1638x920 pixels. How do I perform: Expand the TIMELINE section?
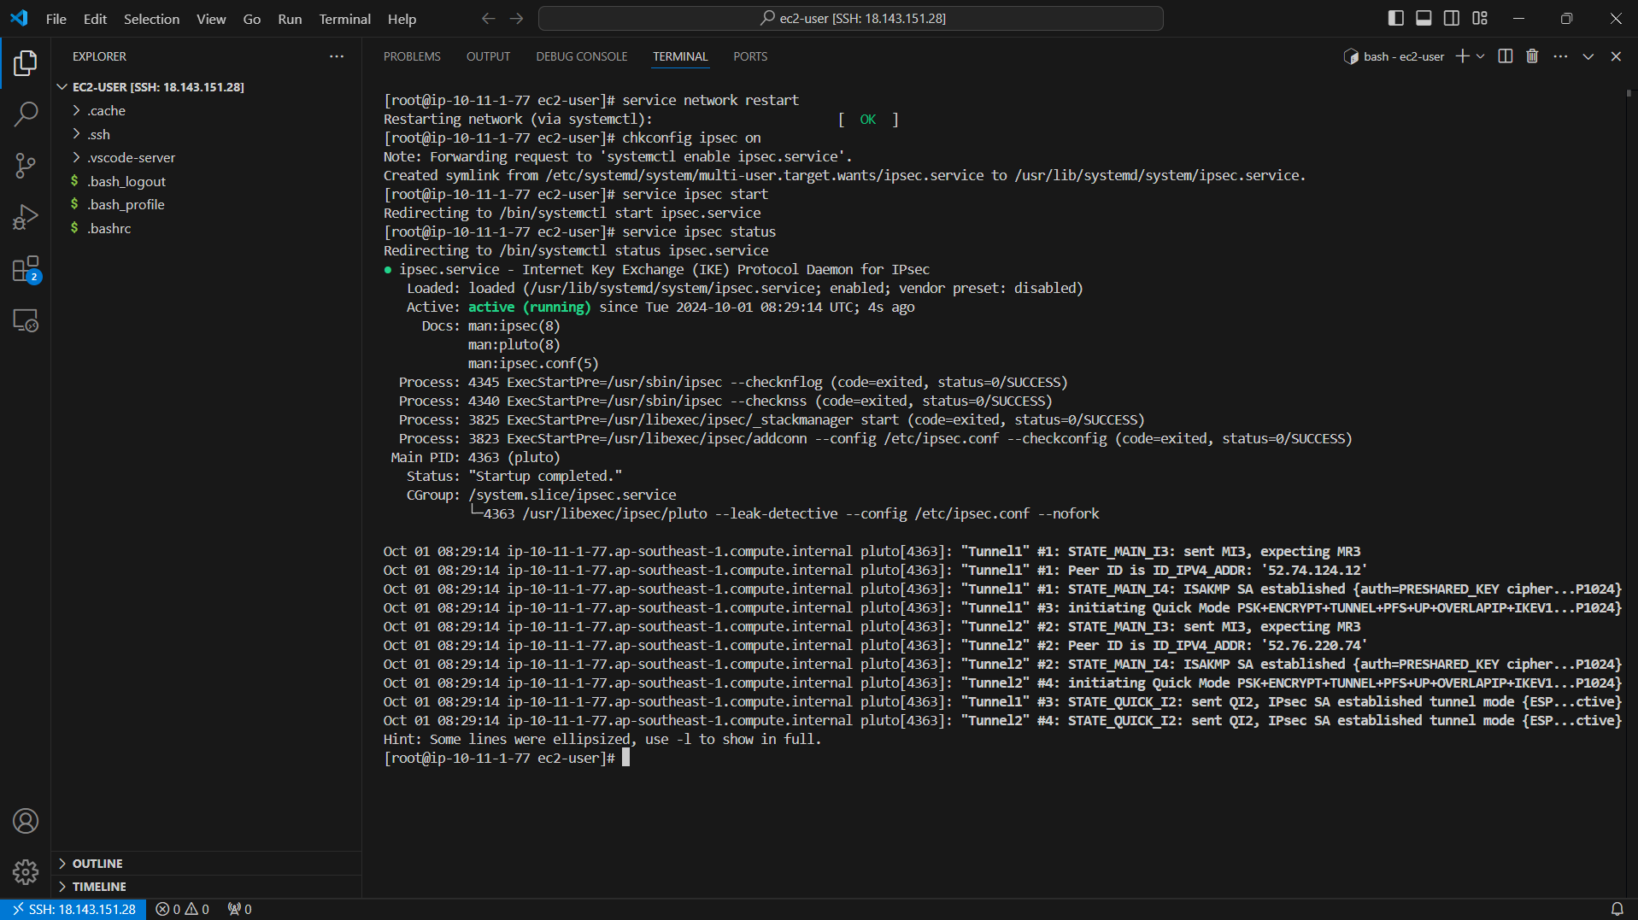point(99,887)
